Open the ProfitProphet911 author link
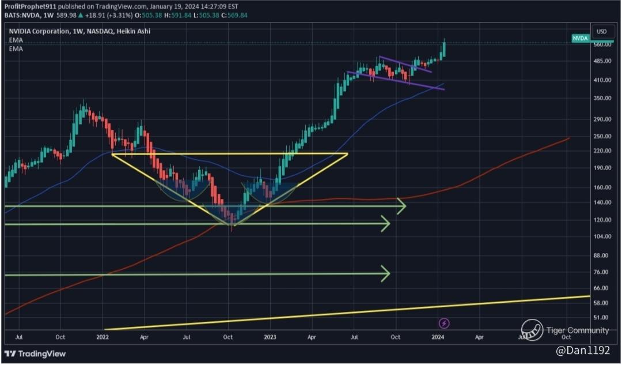Image resolution: width=622 pixels, height=365 pixels. point(31,7)
